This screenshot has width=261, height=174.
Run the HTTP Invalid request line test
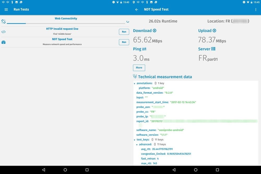coord(124,32)
